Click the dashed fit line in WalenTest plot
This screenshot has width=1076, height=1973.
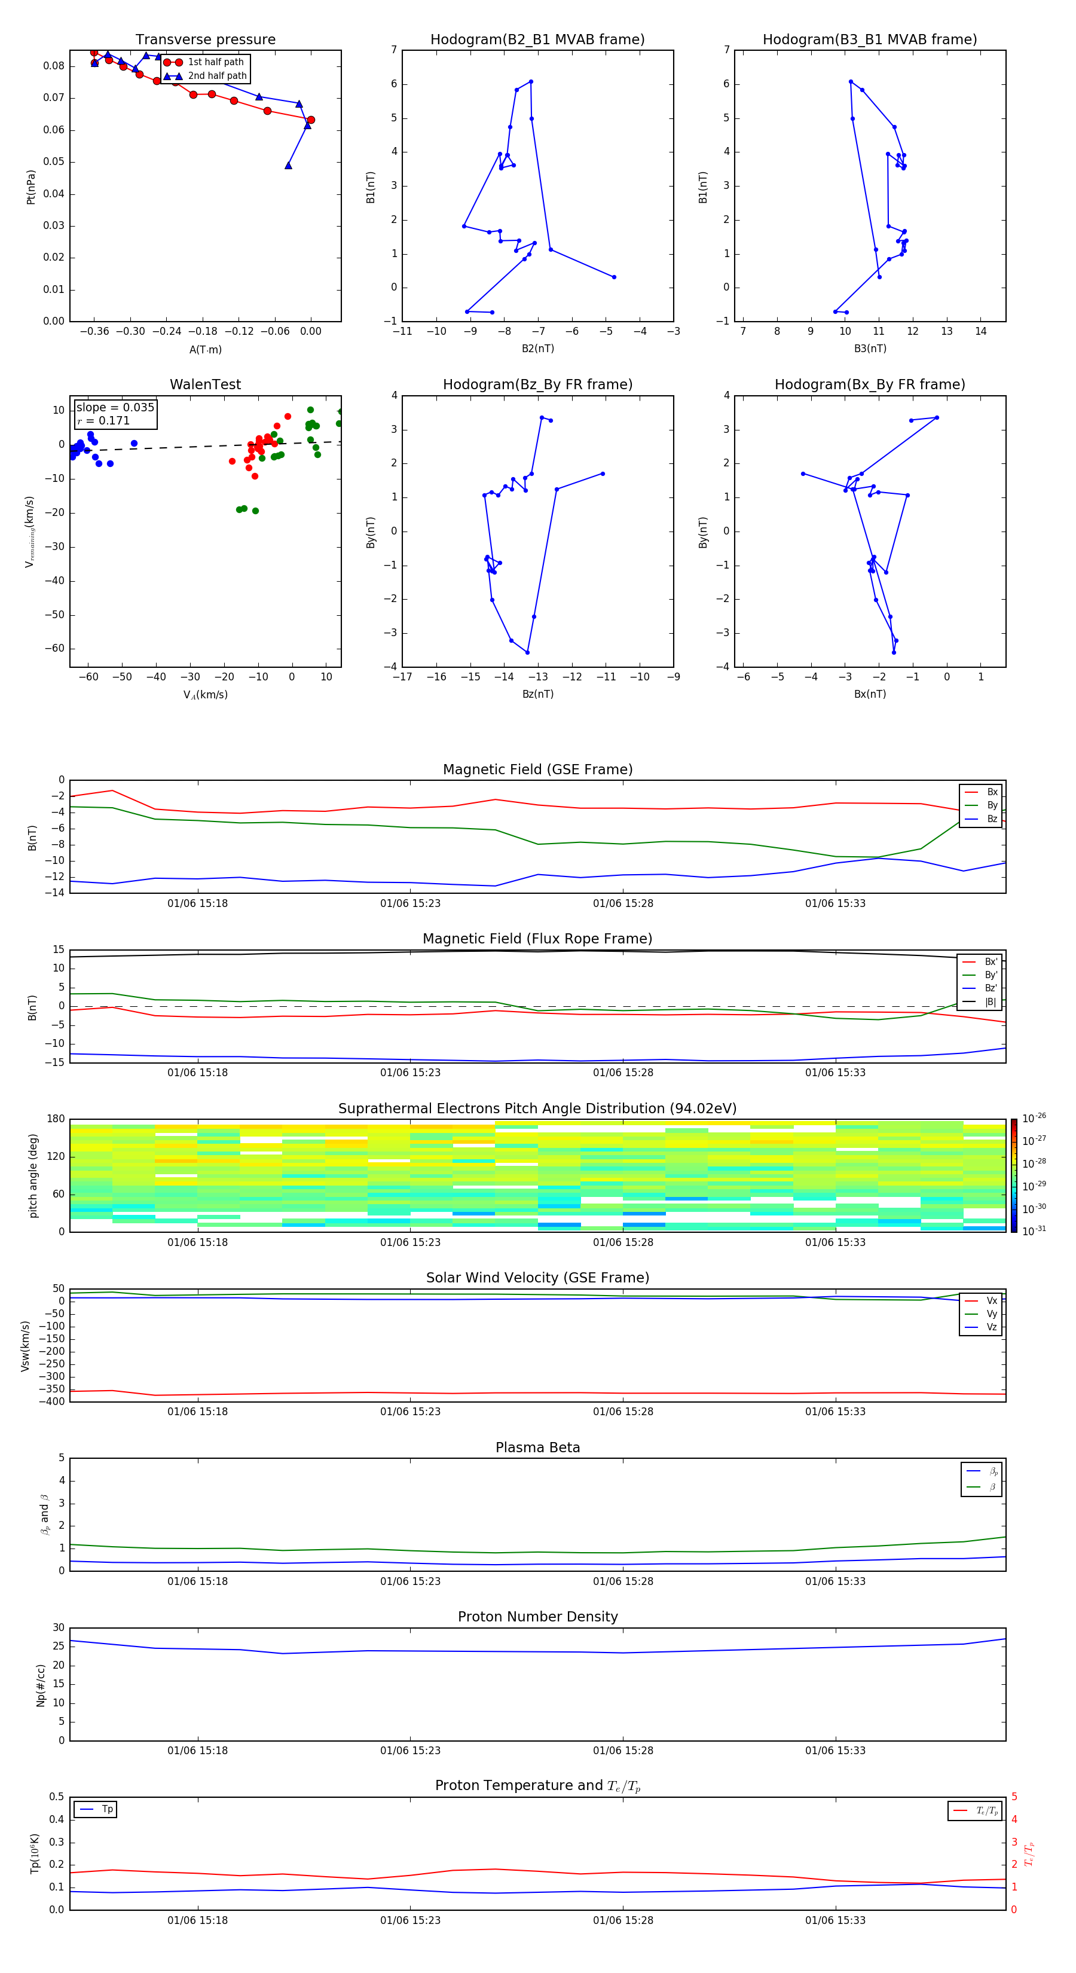(205, 447)
